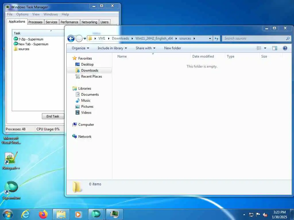Toggle the preview pane button
Screen dimensions: 294x220
tap(275, 48)
